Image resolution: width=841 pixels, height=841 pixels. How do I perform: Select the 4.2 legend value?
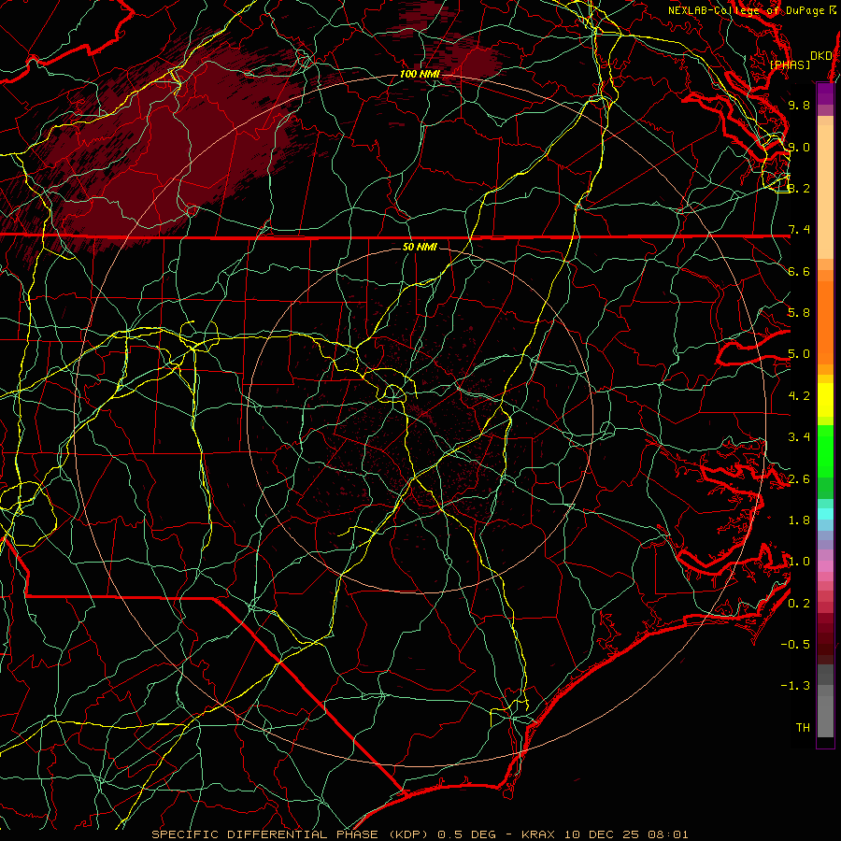click(799, 396)
